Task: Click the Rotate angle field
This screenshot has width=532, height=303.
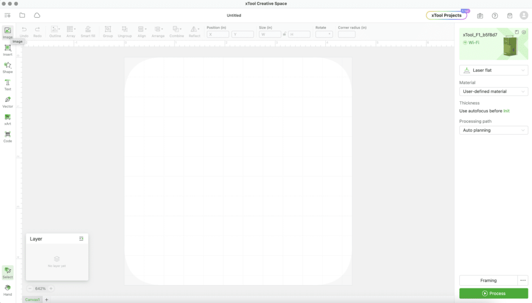Action: [324, 34]
